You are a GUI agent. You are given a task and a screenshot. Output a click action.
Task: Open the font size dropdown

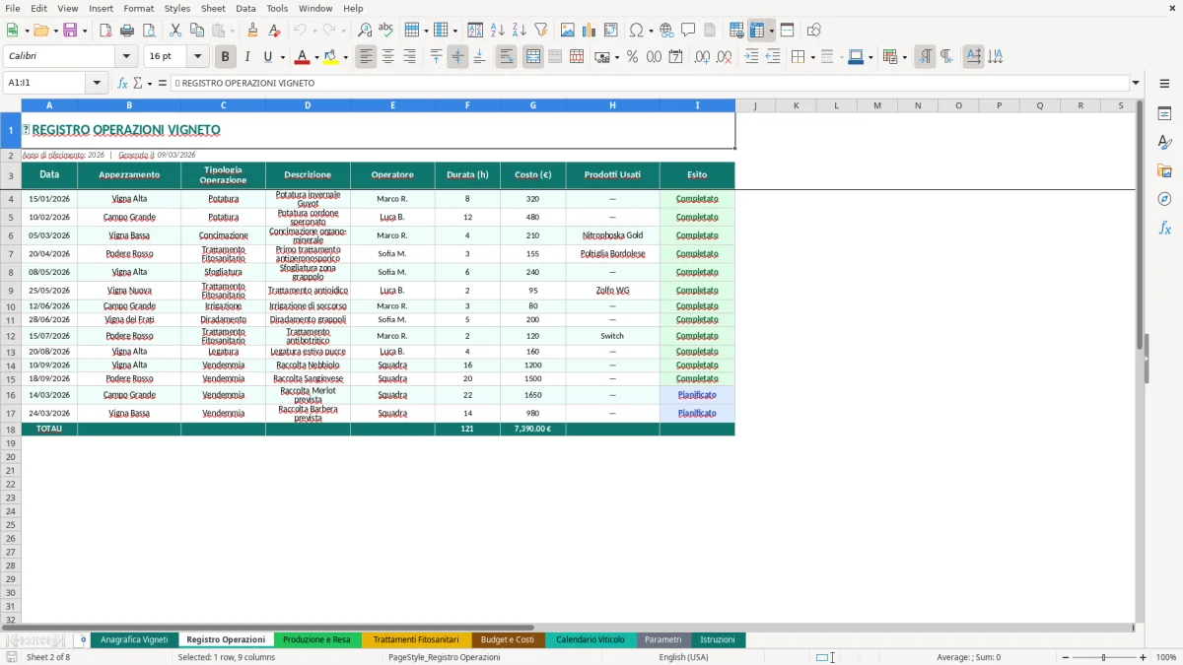pos(198,57)
